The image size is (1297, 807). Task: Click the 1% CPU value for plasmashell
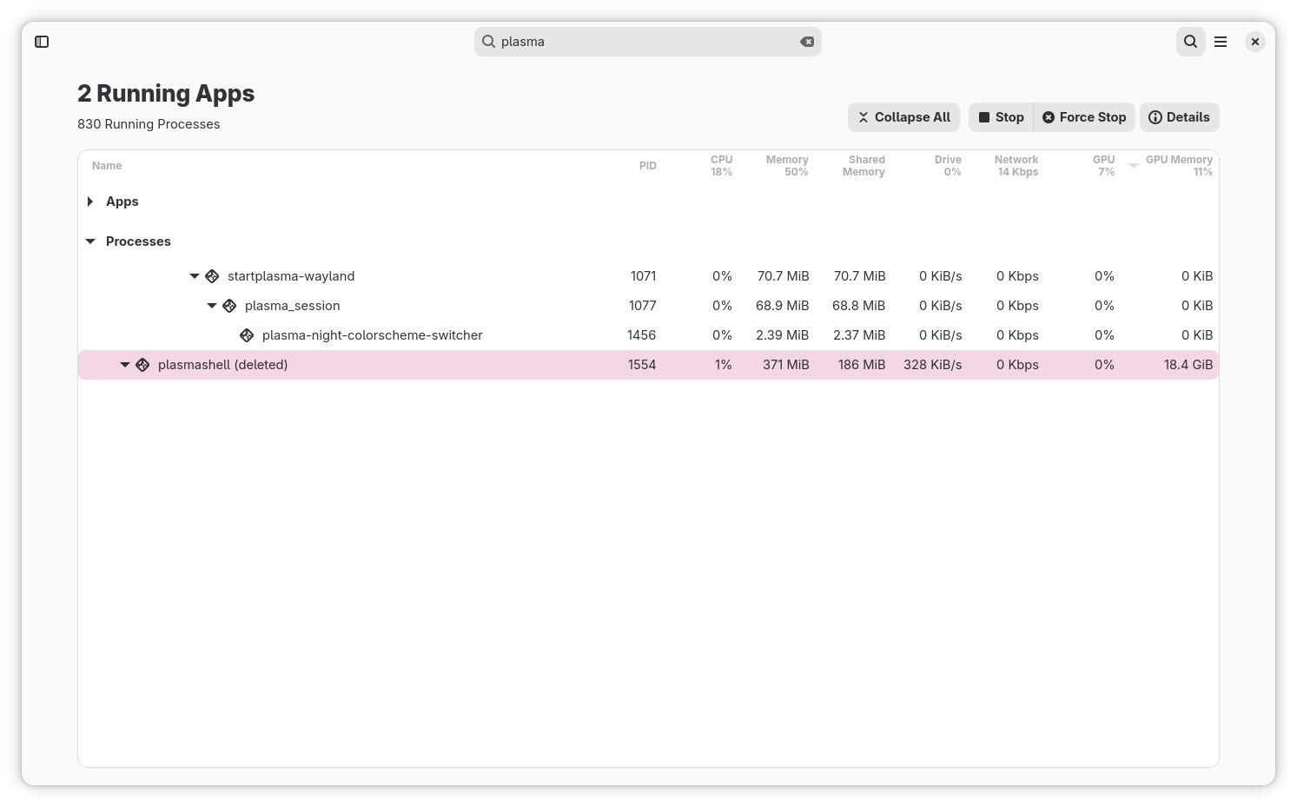pyautogui.click(x=724, y=365)
